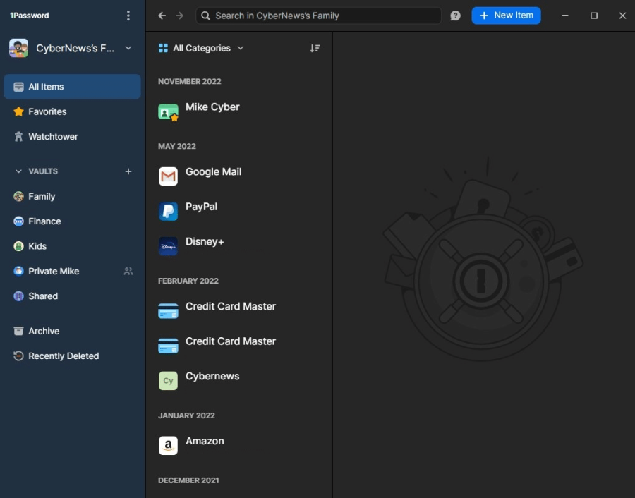Open the help question mark icon

click(x=455, y=16)
